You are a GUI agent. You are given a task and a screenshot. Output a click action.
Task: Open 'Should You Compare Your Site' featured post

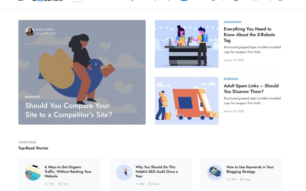pyautogui.click(x=69, y=110)
